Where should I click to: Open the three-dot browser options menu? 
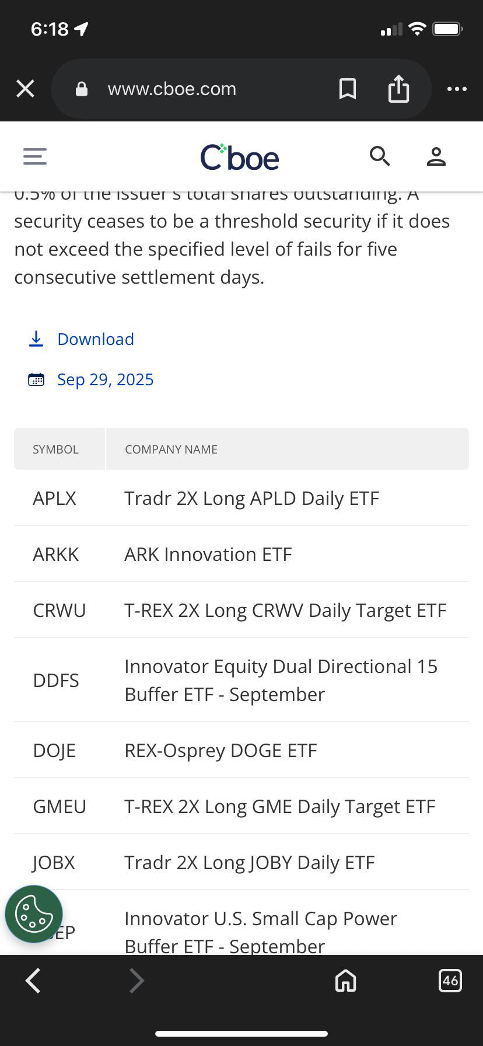pyautogui.click(x=457, y=89)
